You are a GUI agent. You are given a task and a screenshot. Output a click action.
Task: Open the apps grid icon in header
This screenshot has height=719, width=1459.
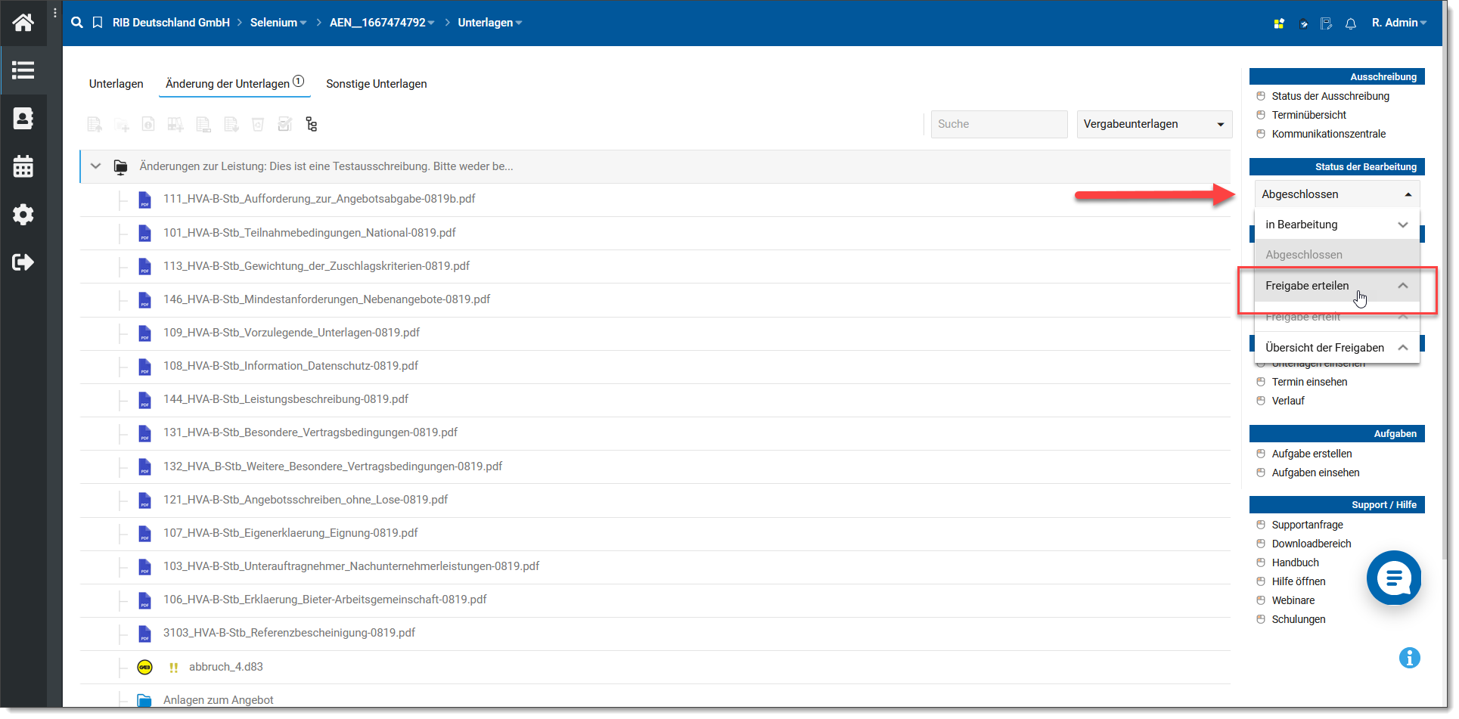point(1279,23)
